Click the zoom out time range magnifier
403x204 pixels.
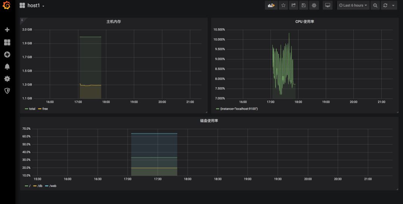point(375,6)
